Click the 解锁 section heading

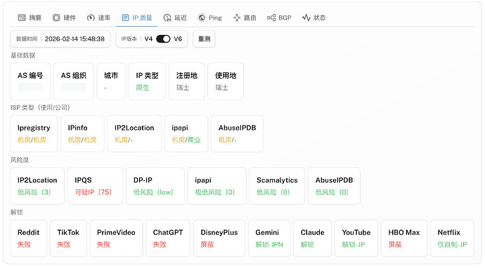[17, 213]
